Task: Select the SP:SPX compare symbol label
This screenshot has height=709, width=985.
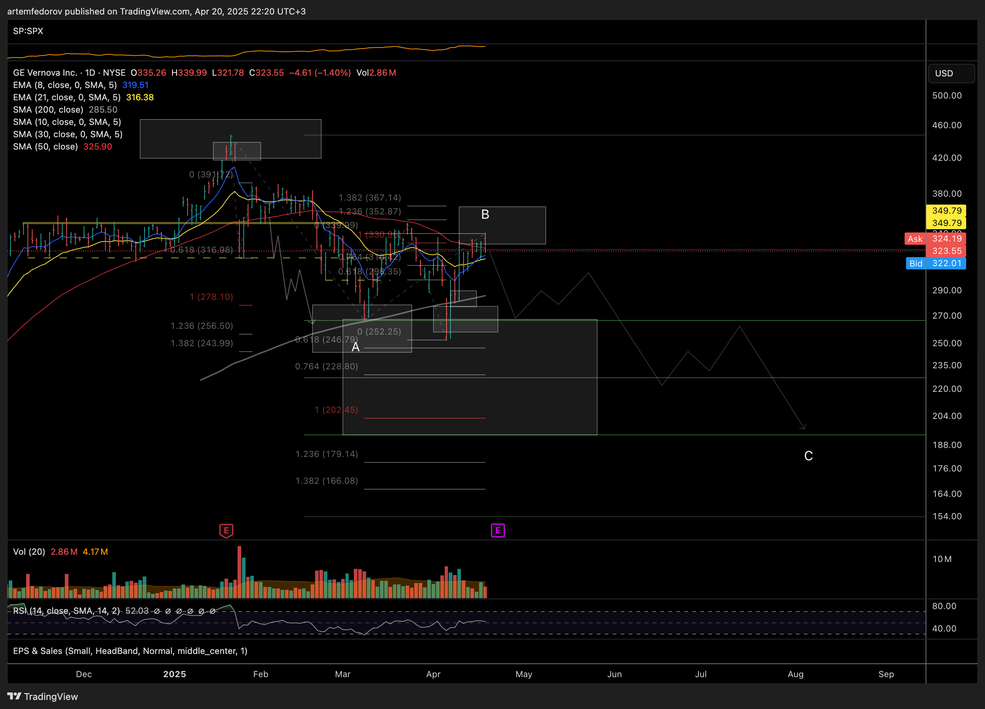Action: [x=28, y=31]
